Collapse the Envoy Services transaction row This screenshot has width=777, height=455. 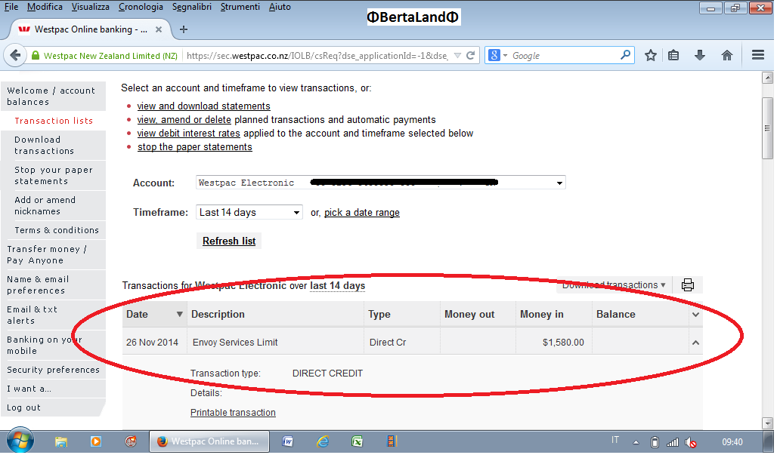click(695, 343)
